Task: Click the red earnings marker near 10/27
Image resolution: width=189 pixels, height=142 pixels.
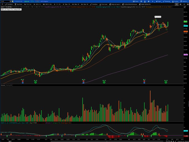Action: click(x=23, y=81)
